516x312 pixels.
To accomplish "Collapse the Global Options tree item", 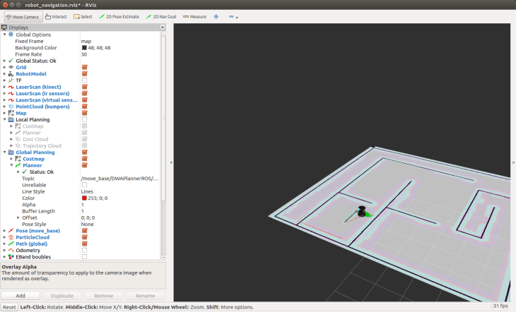I will pyautogui.click(x=4, y=34).
